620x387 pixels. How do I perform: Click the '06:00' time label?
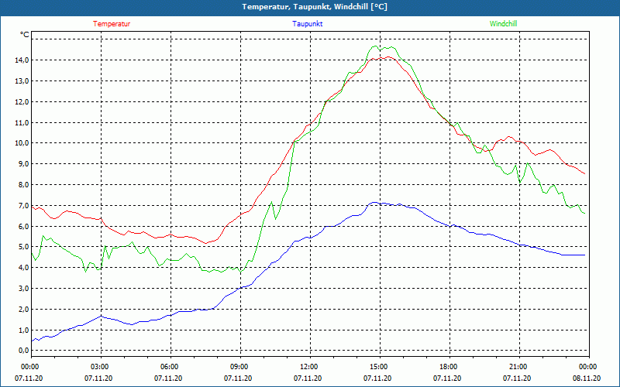(x=168, y=366)
